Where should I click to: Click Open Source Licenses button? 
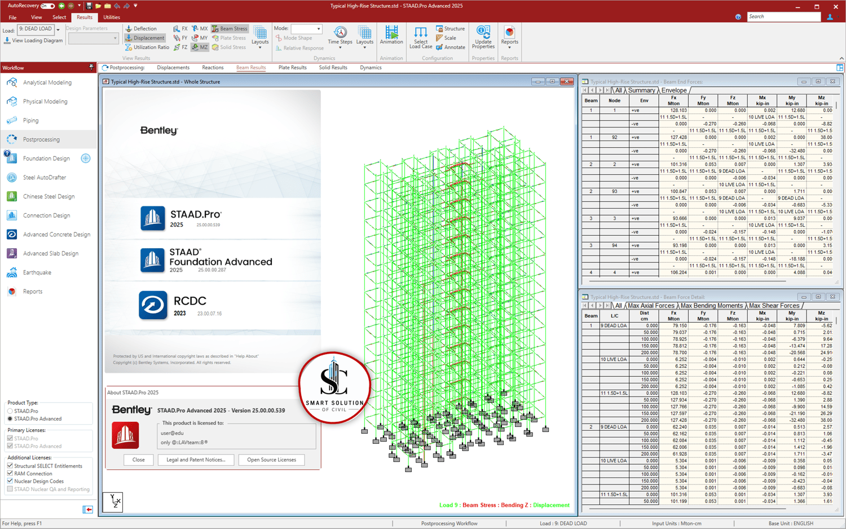[x=271, y=460]
